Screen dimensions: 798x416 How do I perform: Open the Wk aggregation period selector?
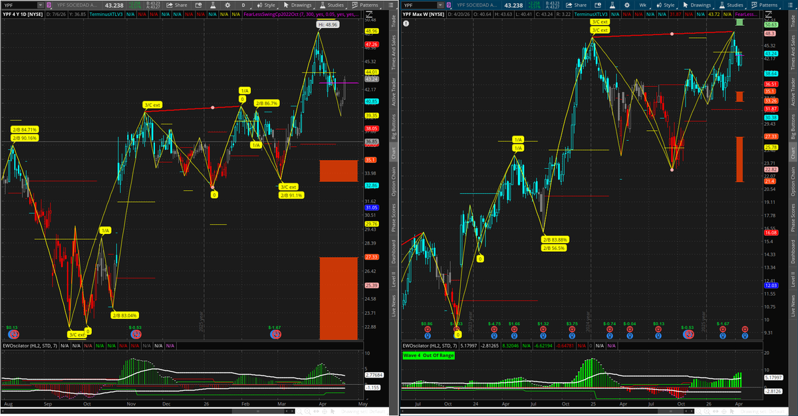coord(644,5)
